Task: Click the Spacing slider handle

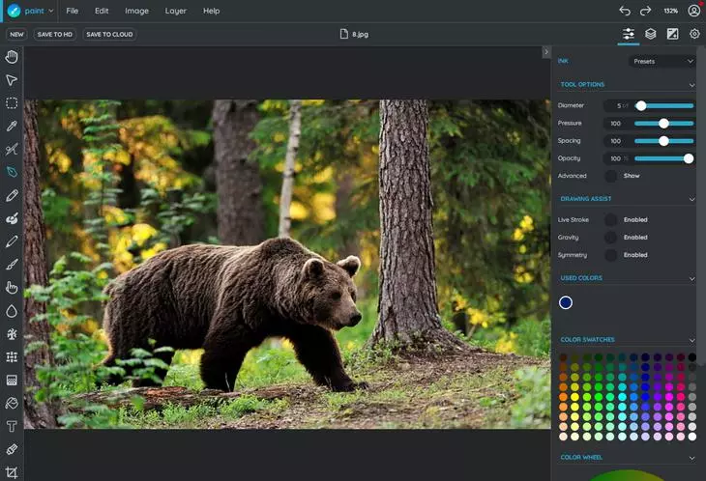Action: [663, 141]
